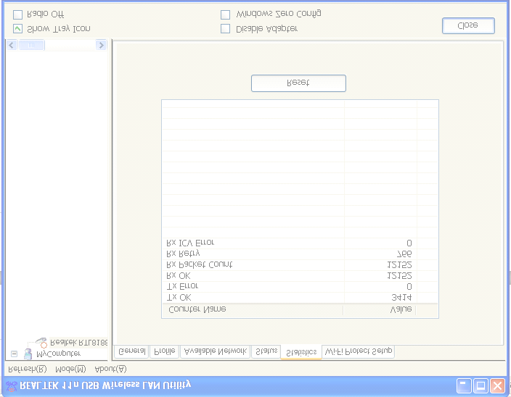Viewport: 511px width, 397px height.
Task: Click the Reset button
Action: pyautogui.click(x=298, y=83)
